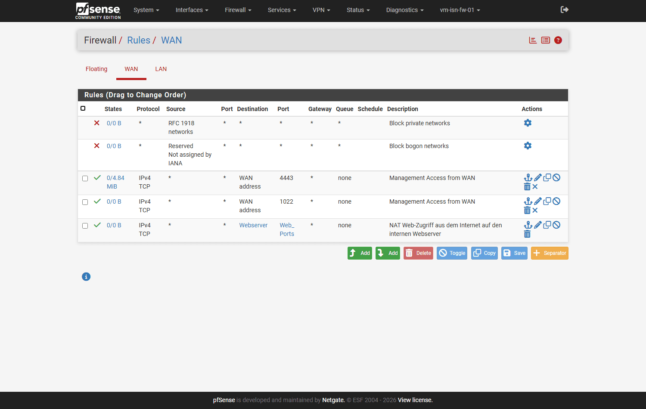The width and height of the screenshot is (646, 409).
Task: Click the anchor icon on port 4443 rule
Action: coord(528,177)
